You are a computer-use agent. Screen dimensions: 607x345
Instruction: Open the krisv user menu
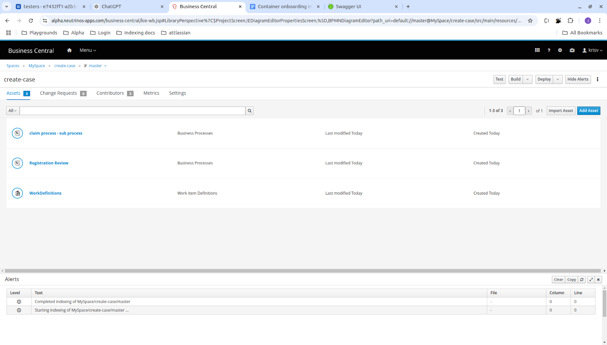click(x=592, y=50)
